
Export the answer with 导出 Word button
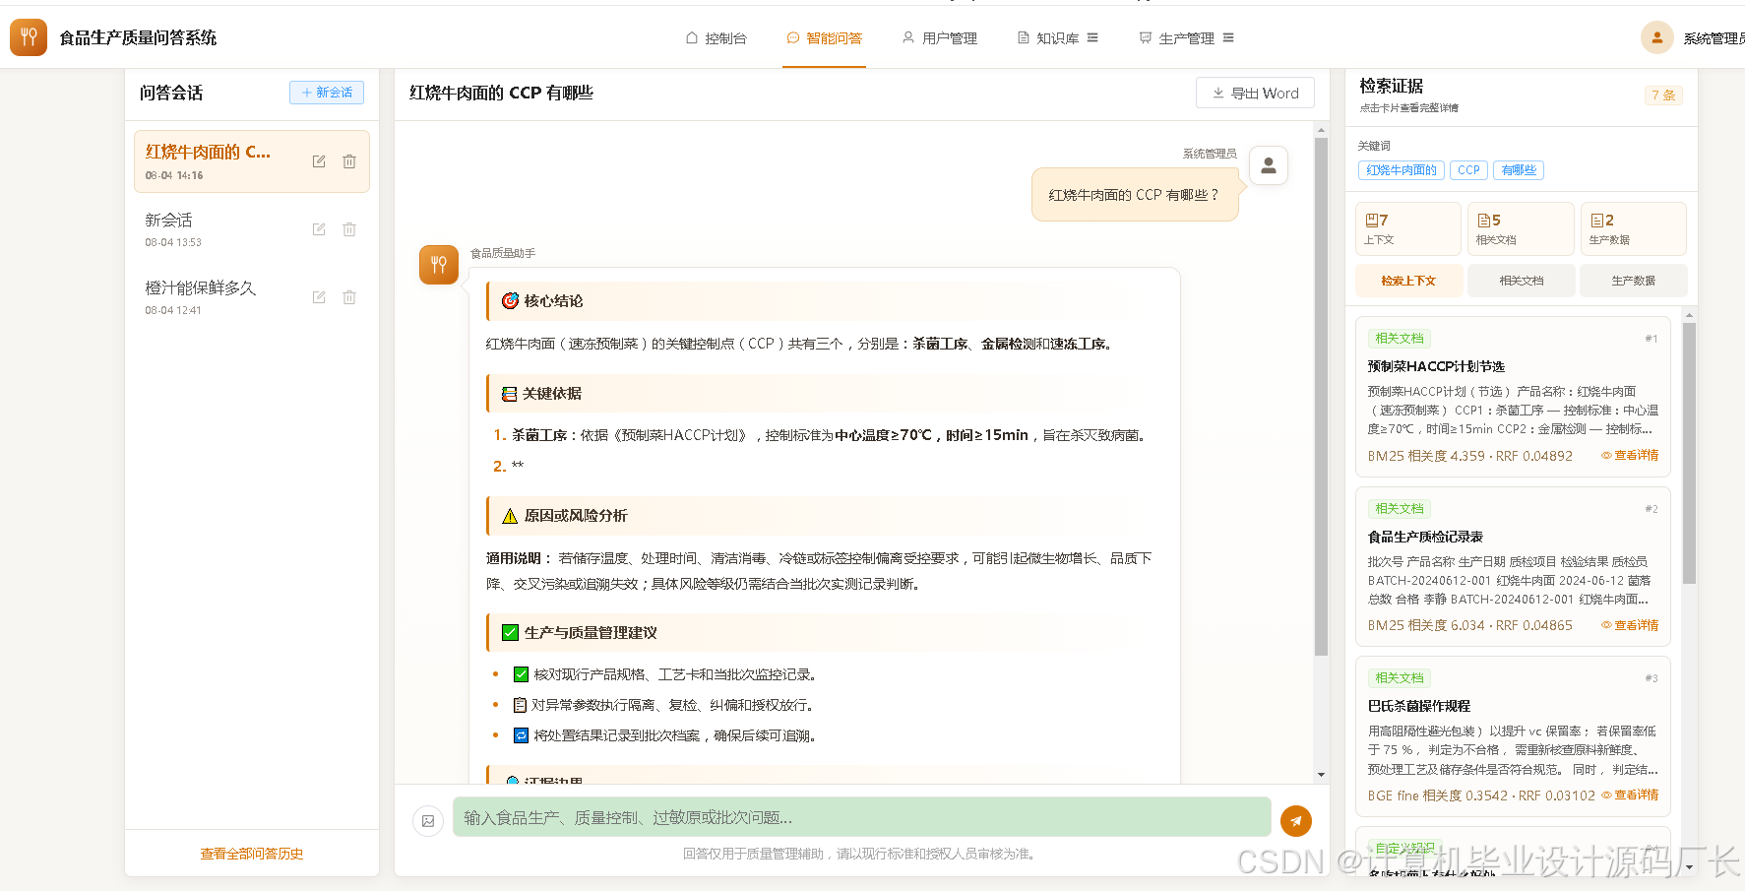point(1255,93)
